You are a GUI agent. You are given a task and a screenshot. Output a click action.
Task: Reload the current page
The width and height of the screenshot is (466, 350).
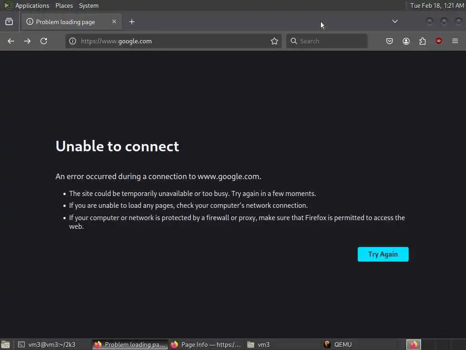pyautogui.click(x=44, y=41)
